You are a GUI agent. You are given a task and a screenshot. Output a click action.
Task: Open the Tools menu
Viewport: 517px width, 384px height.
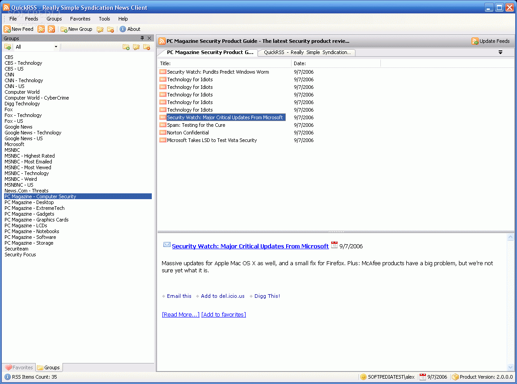(x=104, y=19)
